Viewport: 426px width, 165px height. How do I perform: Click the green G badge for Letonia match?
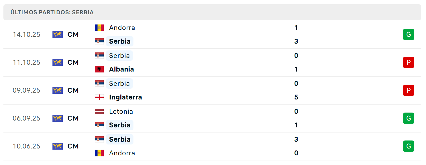point(408,118)
